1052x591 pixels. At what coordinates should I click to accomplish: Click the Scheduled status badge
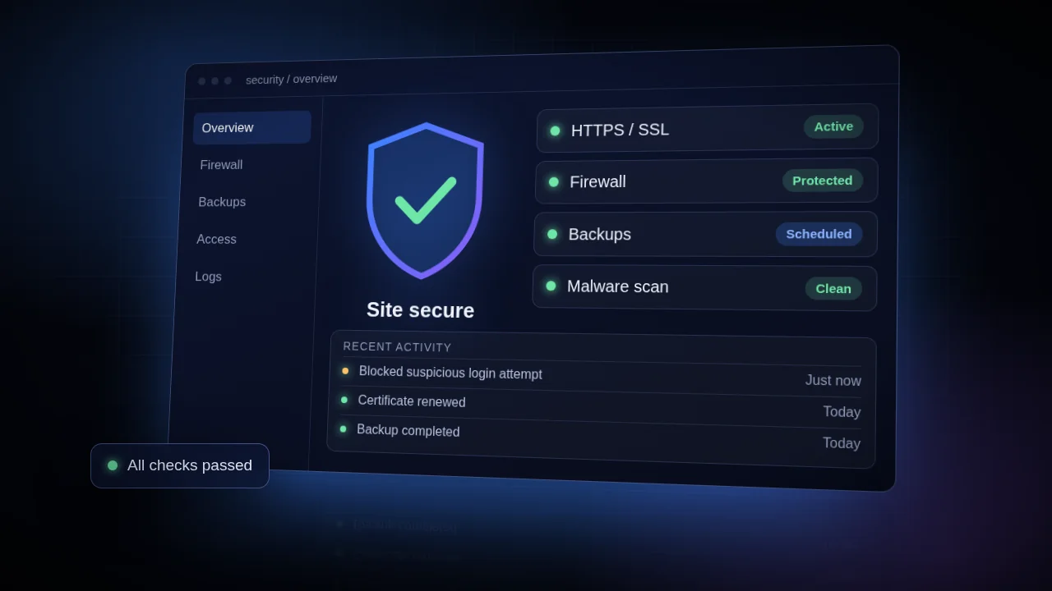(819, 234)
